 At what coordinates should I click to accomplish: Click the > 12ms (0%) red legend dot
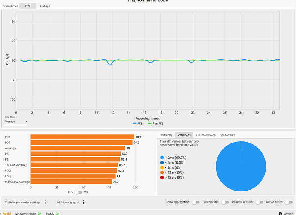click(x=162, y=177)
